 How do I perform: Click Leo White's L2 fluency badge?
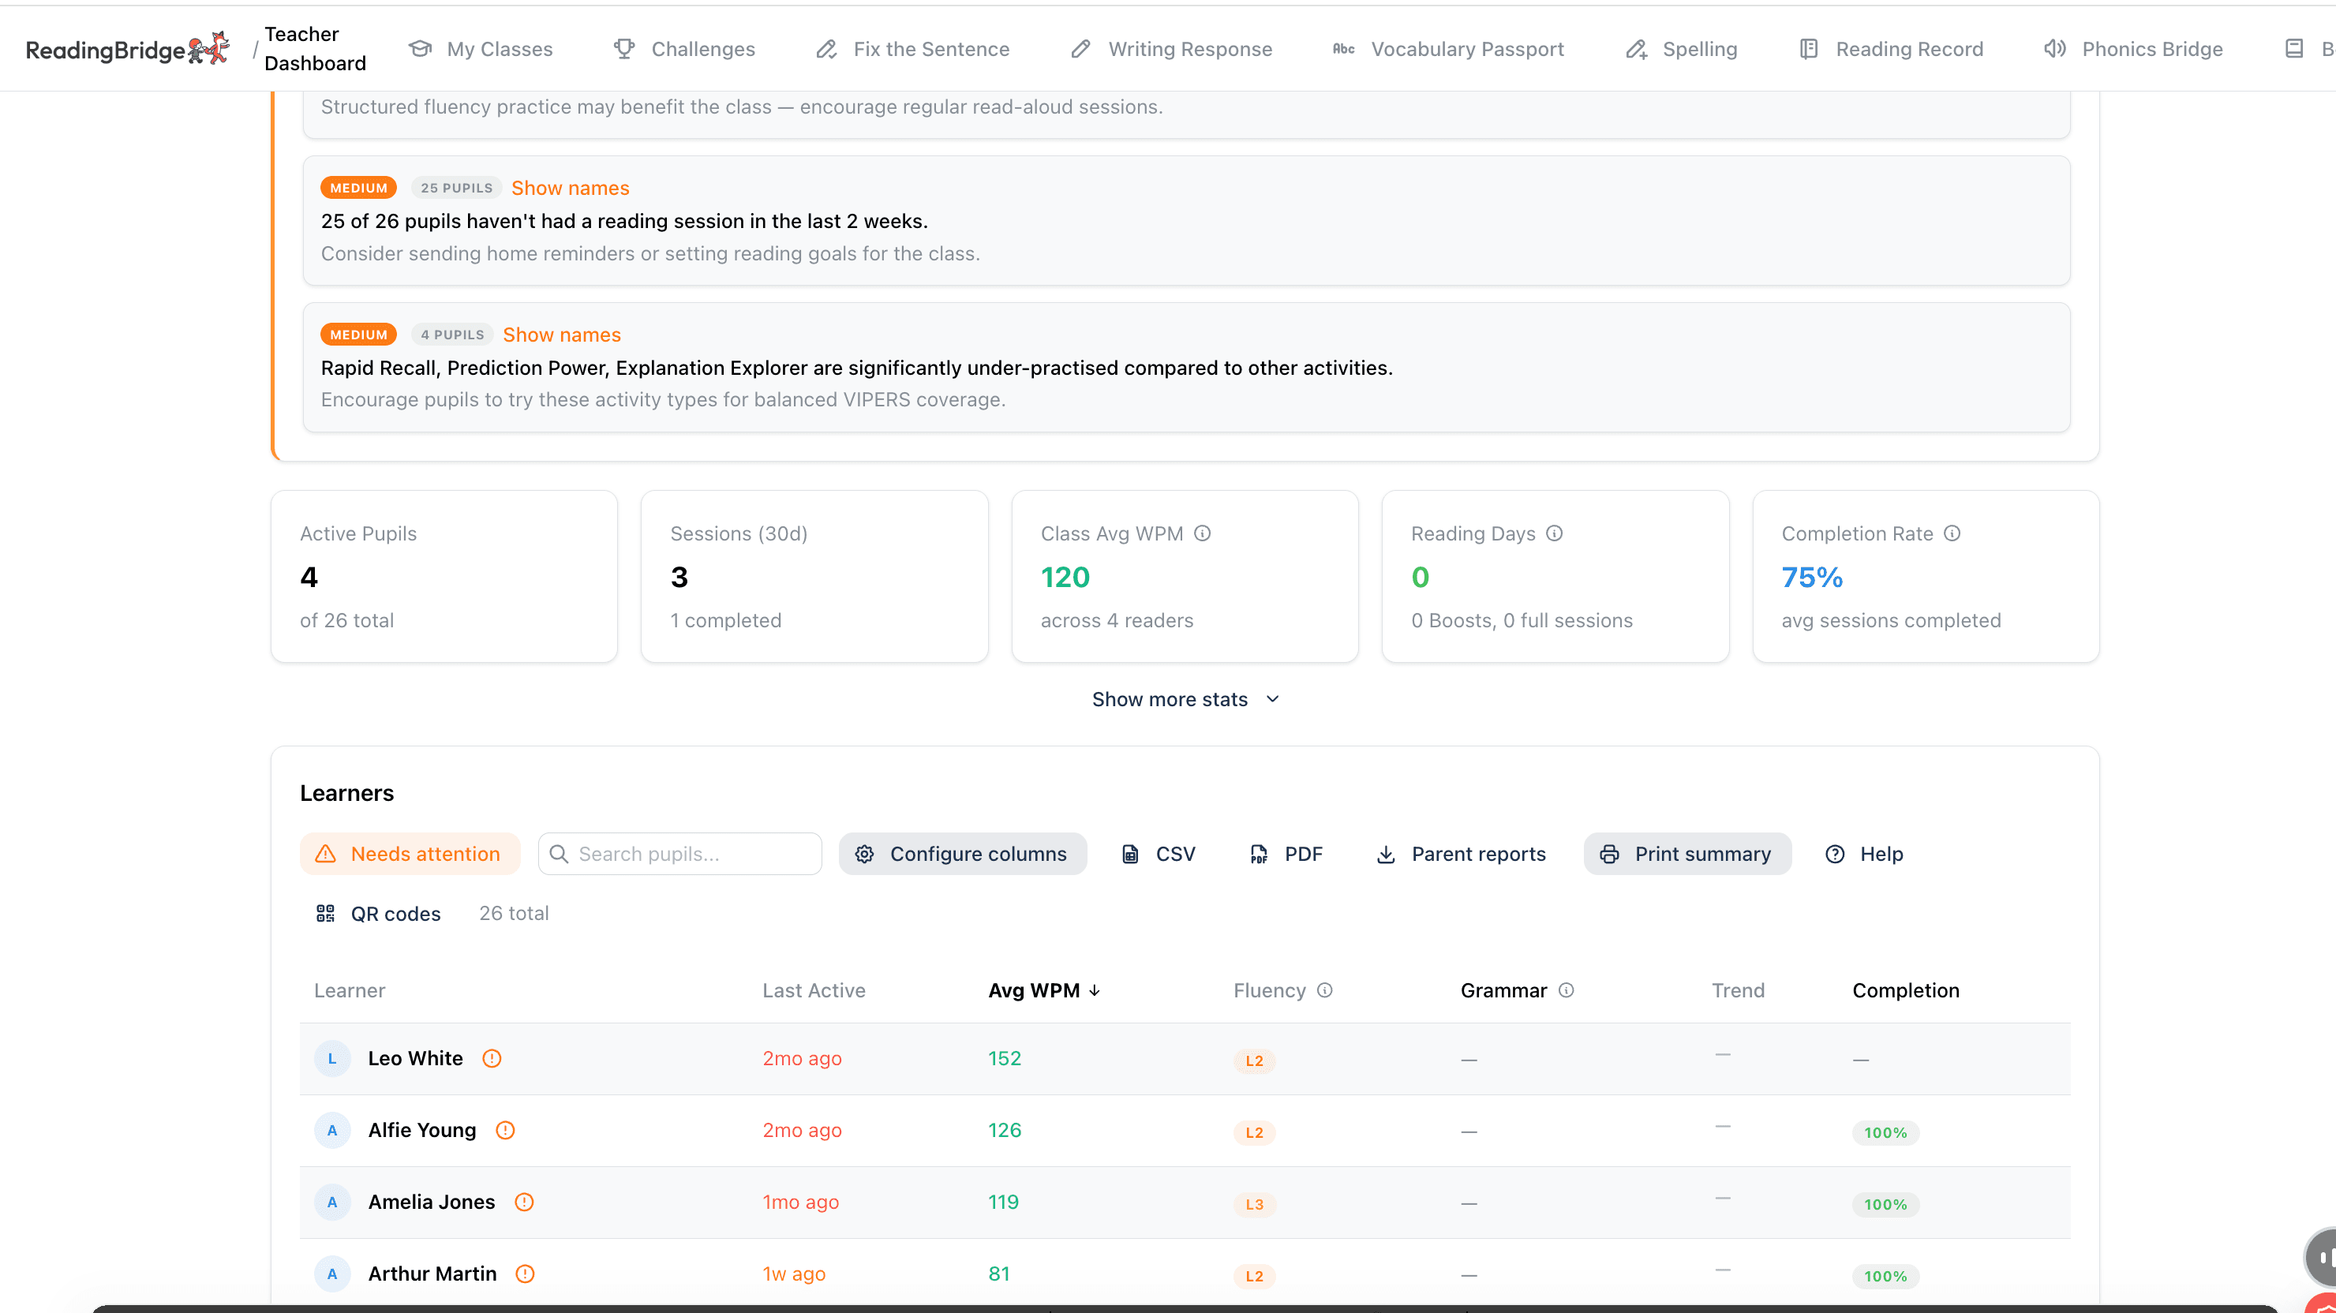[1254, 1060]
